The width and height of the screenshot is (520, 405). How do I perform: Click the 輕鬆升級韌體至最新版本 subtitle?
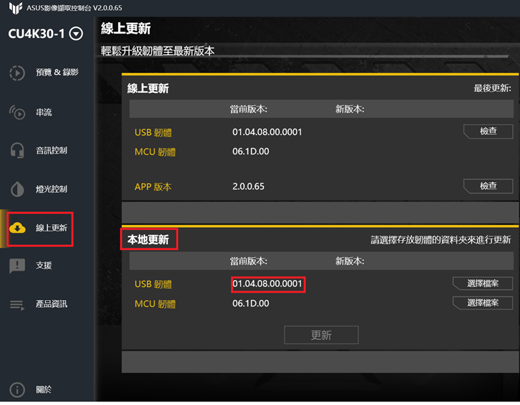point(158,51)
